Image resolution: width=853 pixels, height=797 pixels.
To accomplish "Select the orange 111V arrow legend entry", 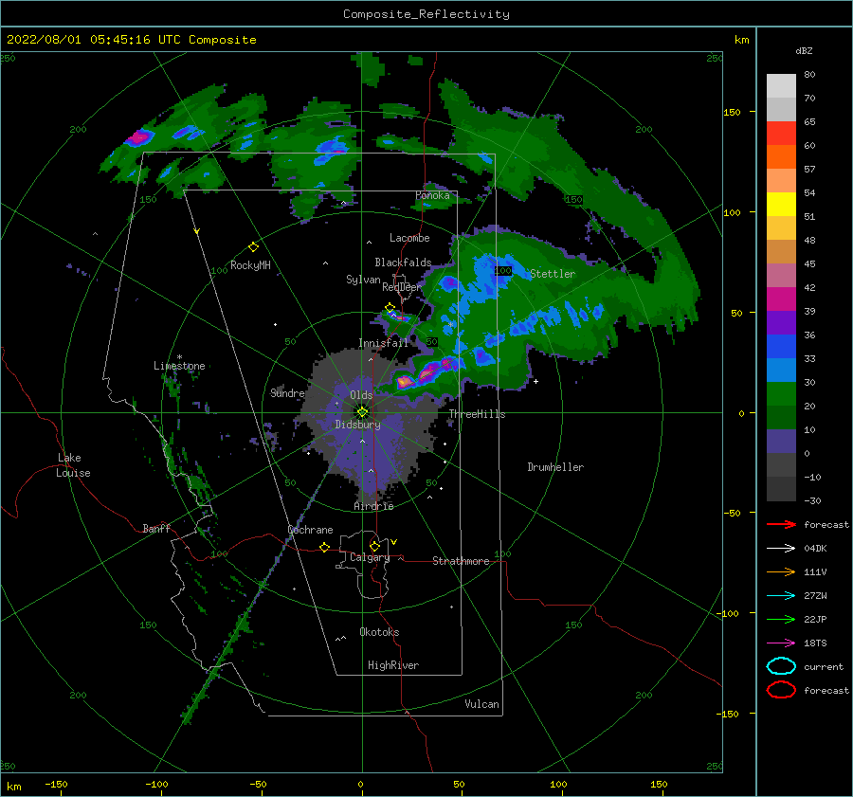I will (x=781, y=571).
